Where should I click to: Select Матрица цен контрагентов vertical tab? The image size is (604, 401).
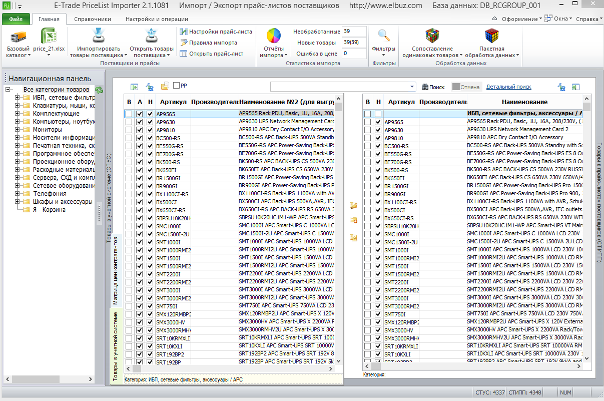click(x=115, y=270)
